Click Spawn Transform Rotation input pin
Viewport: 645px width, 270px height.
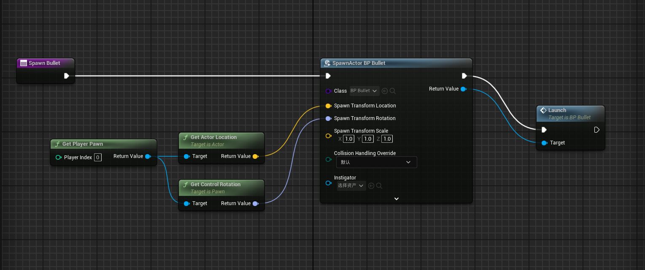[328, 118]
